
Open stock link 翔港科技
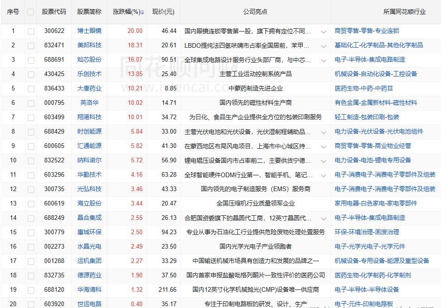coord(89,117)
